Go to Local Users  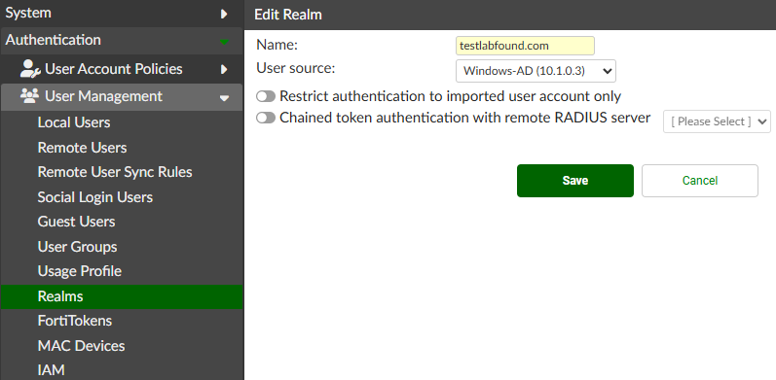click(74, 122)
